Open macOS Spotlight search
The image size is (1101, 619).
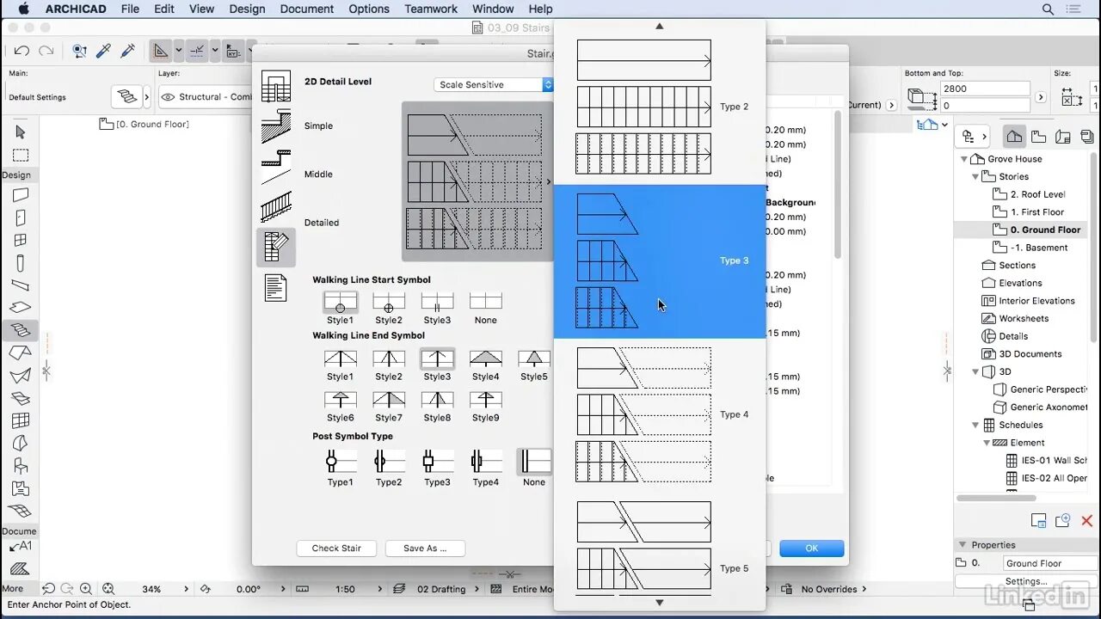click(x=1048, y=9)
